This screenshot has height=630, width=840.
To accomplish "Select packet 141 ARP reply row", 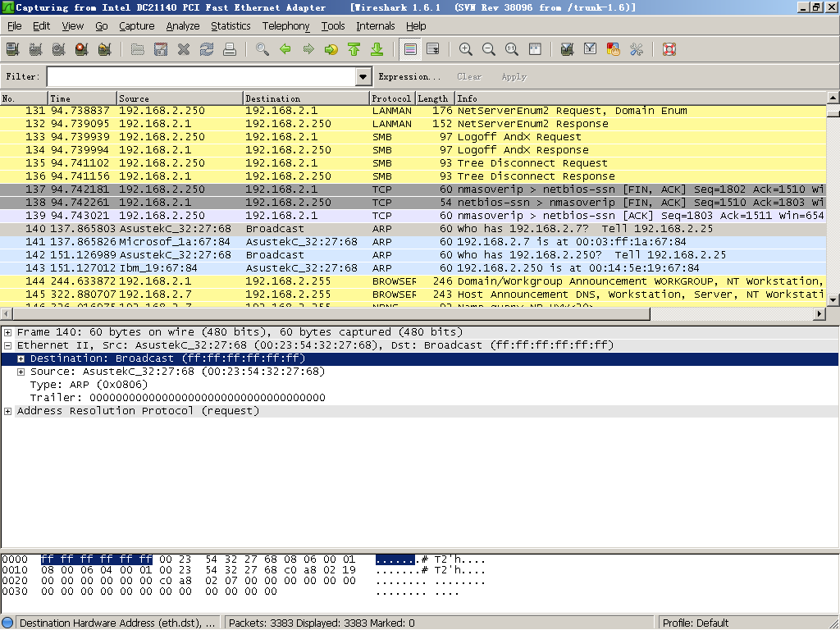I will point(413,242).
